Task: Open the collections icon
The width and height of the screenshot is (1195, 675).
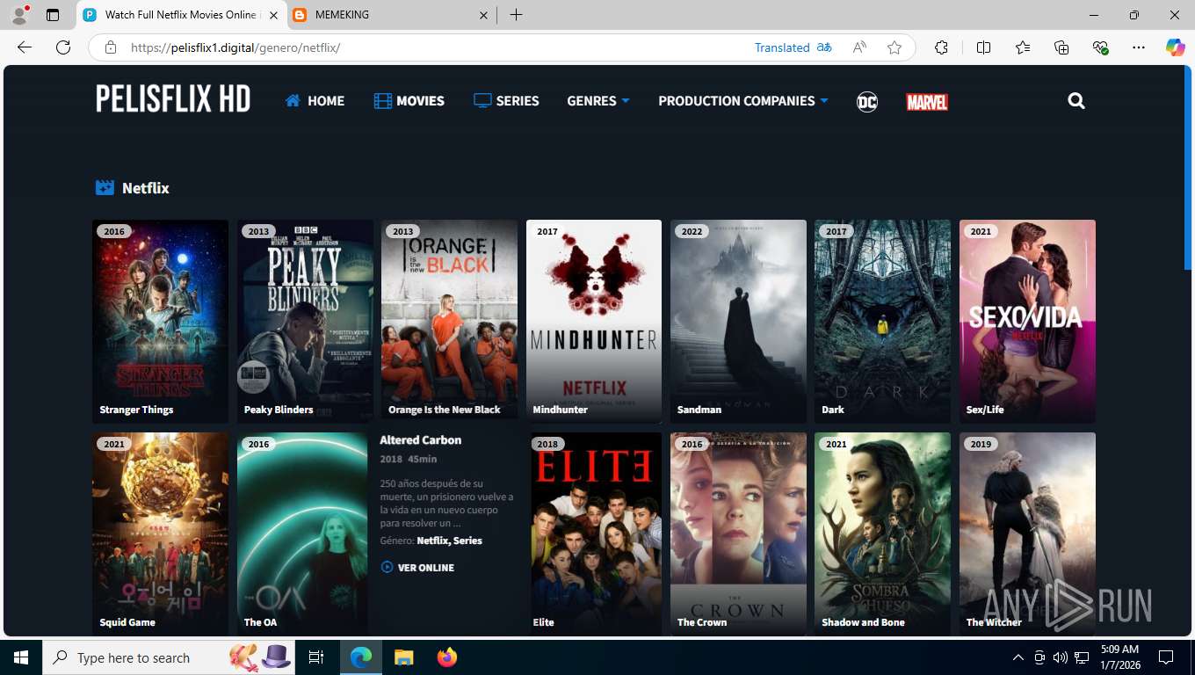Action: 1061,47
